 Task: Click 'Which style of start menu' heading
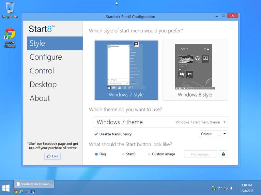pos(136,31)
